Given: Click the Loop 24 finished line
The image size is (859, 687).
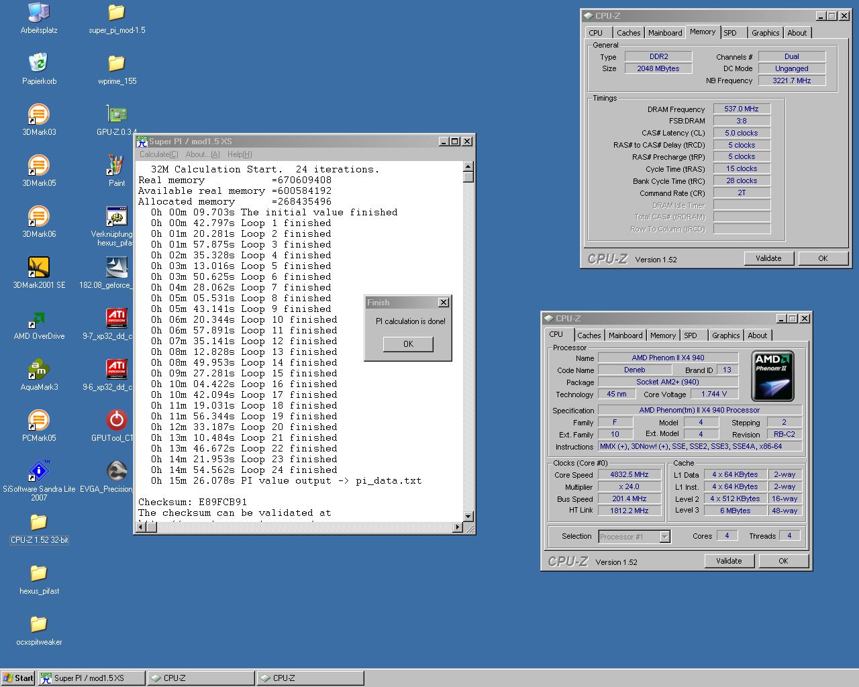Looking at the screenshot, I should click(244, 470).
